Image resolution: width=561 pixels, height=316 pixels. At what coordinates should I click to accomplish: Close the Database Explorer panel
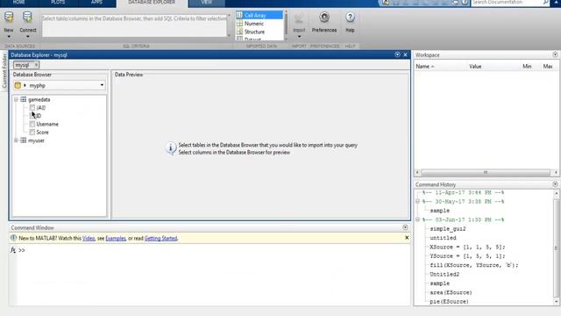click(x=405, y=54)
